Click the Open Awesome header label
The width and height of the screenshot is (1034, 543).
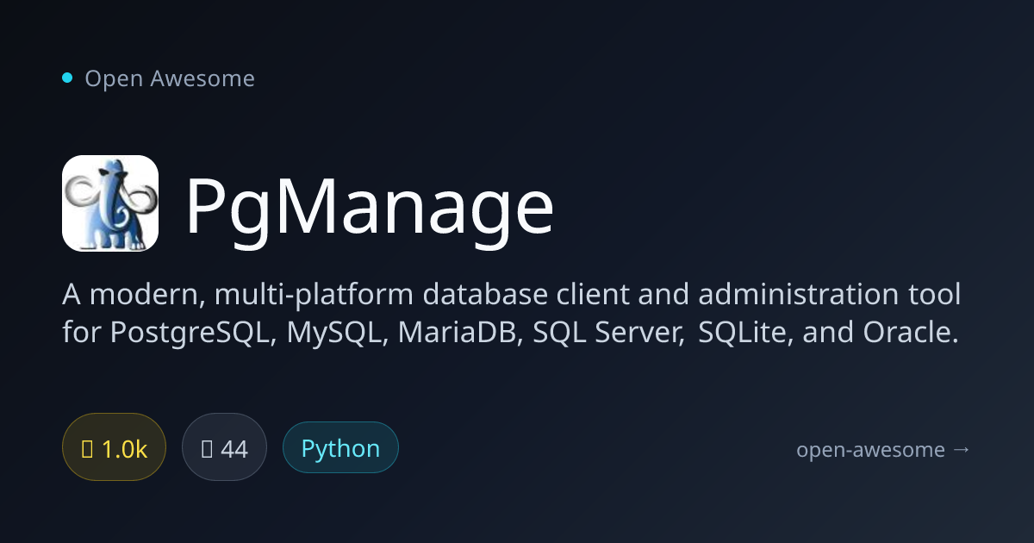point(170,78)
